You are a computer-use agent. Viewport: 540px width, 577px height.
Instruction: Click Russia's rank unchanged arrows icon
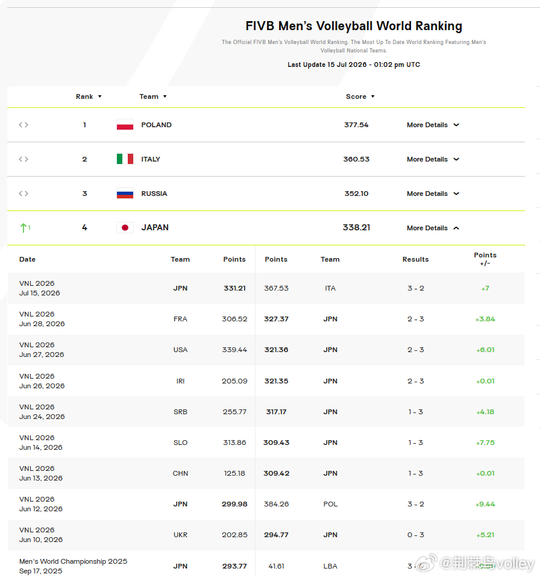click(x=24, y=194)
